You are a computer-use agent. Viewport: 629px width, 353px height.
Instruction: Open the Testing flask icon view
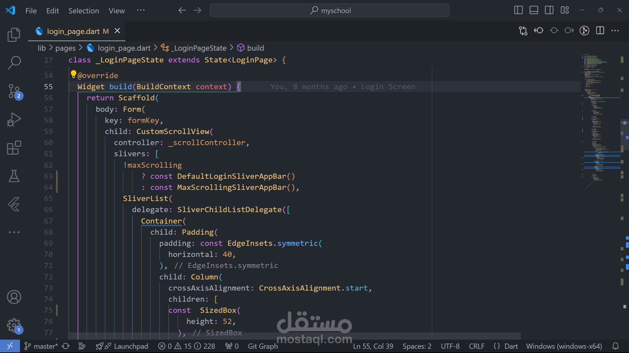tap(14, 176)
